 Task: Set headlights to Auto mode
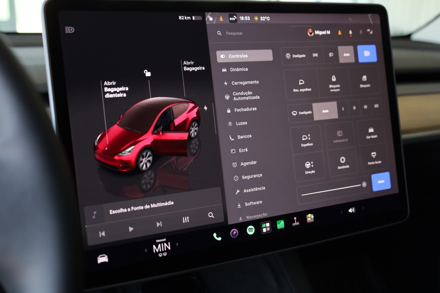(x=346, y=55)
